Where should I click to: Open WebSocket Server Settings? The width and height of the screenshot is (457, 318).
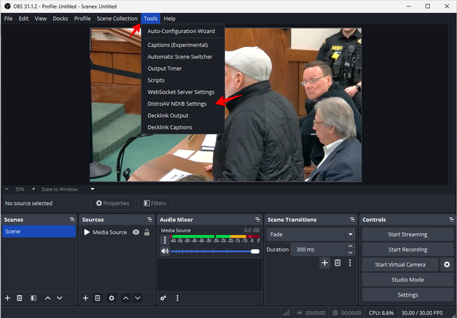point(183,92)
